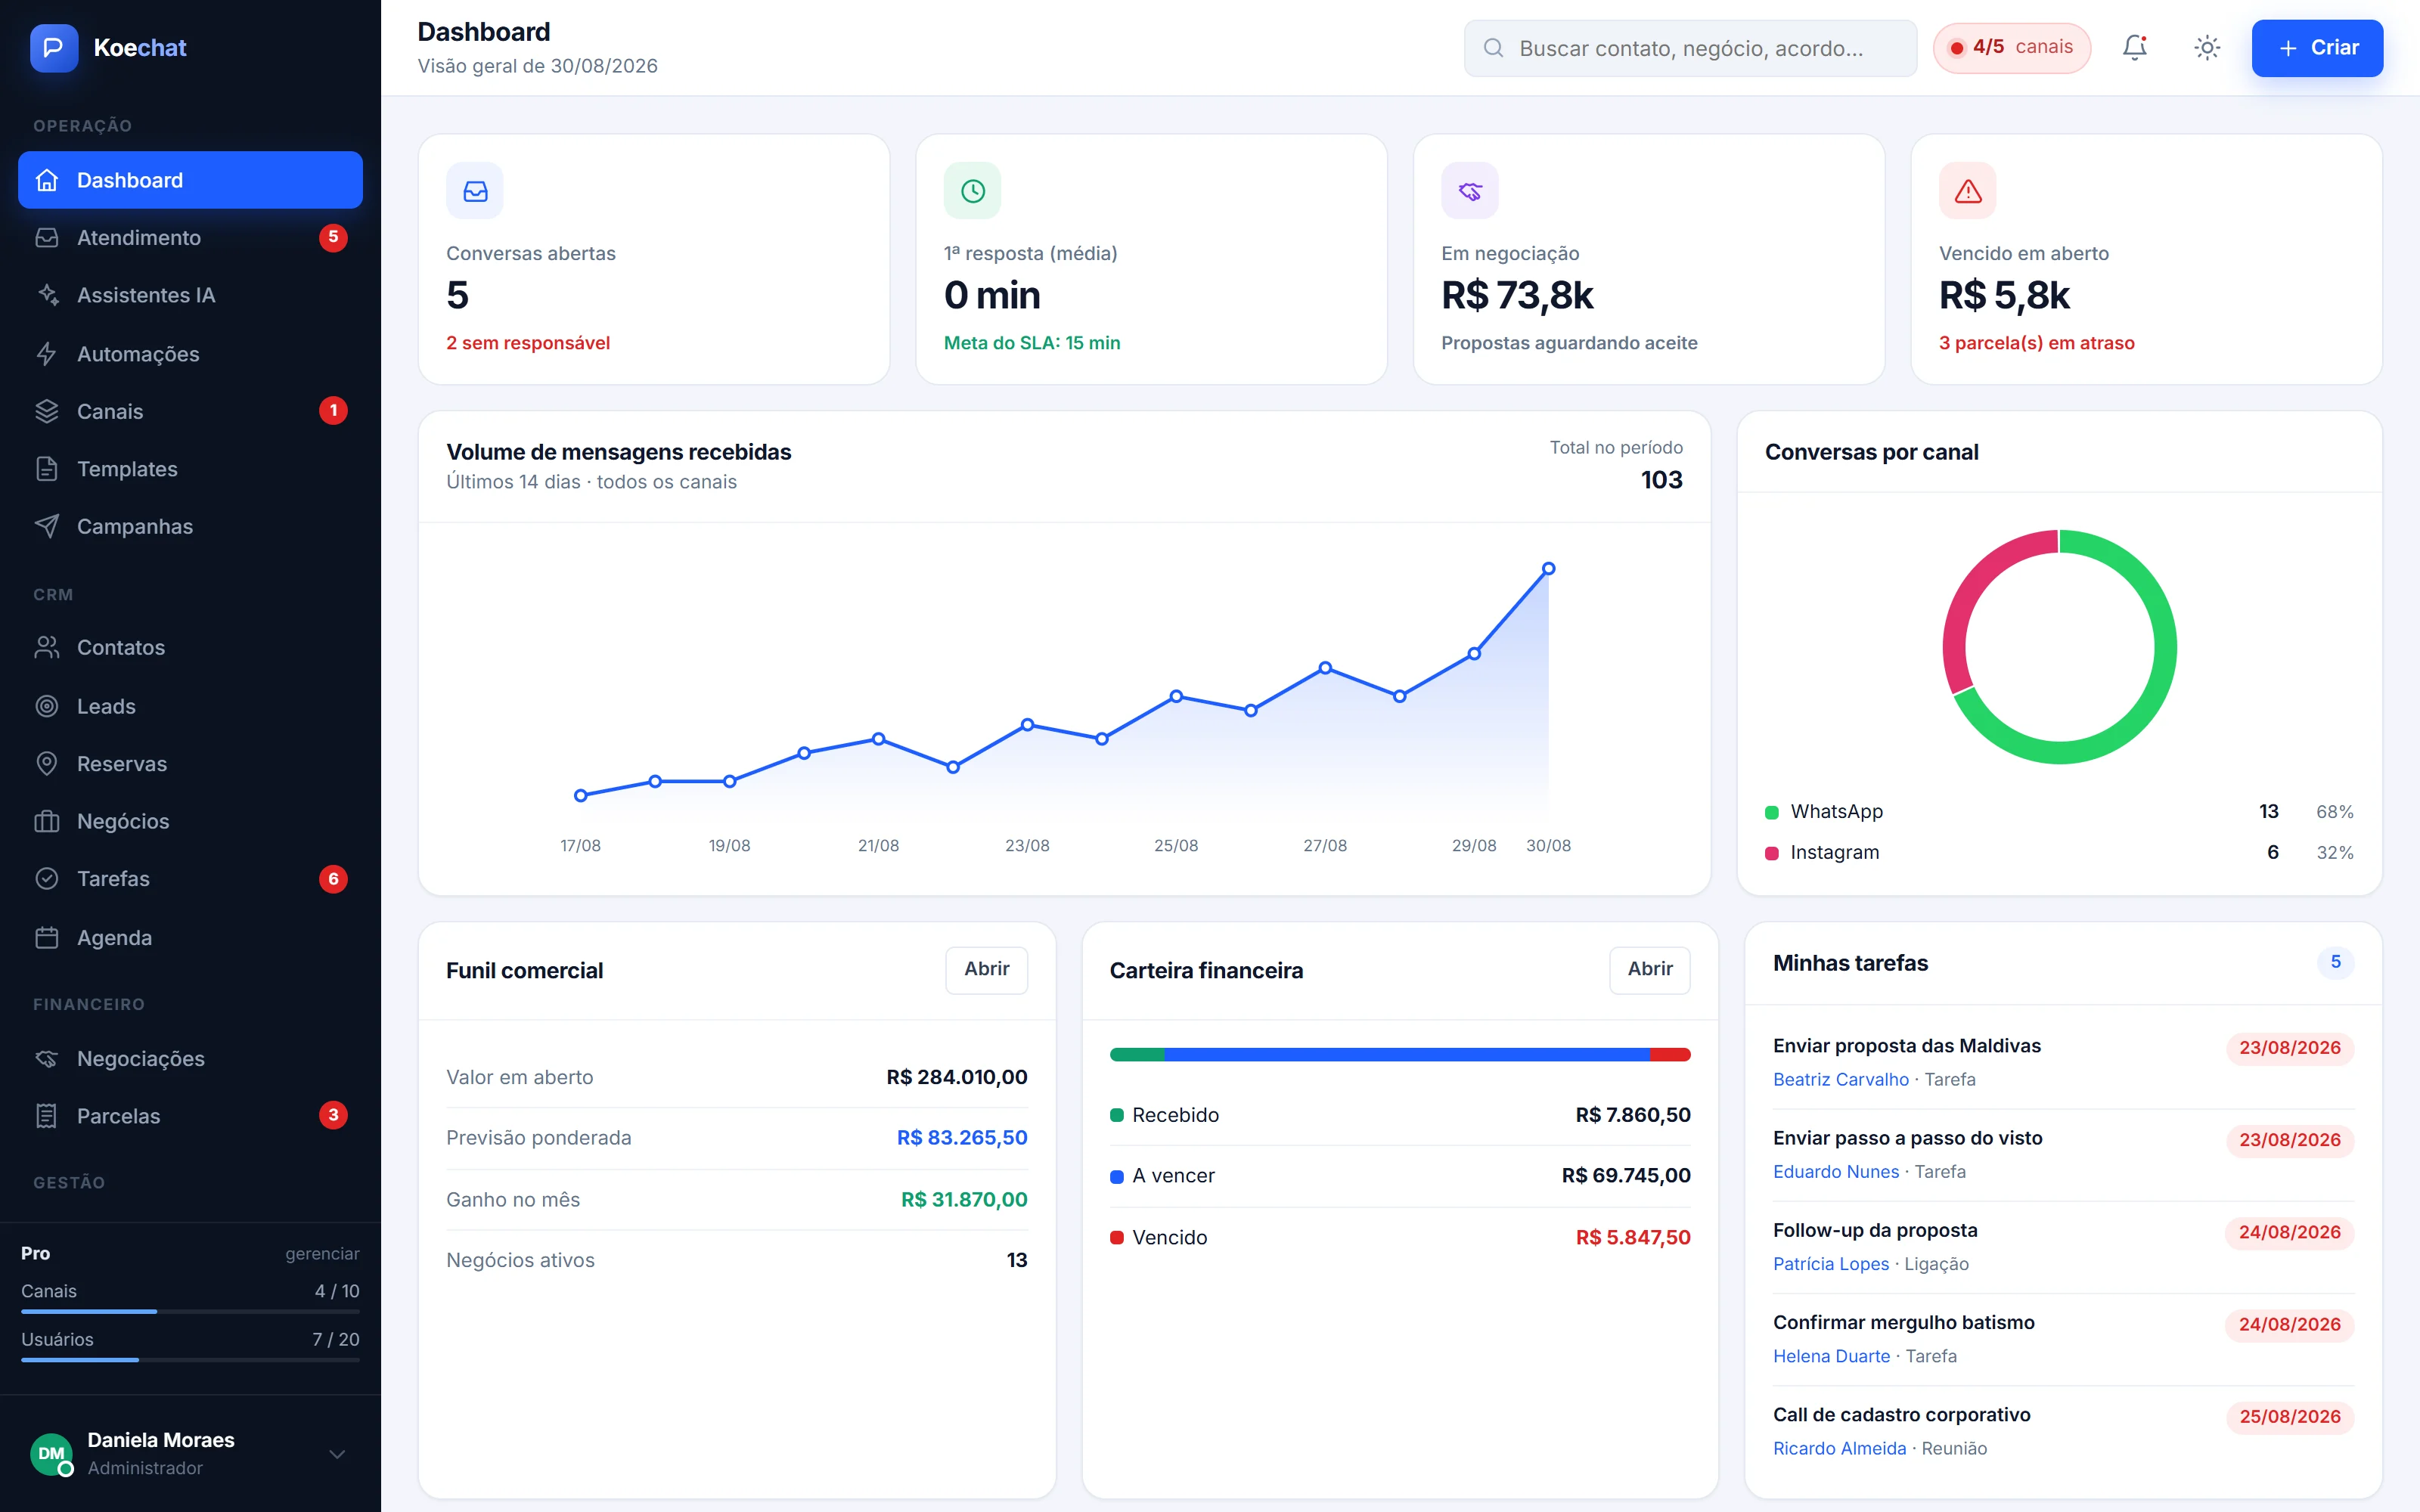Image resolution: width=2420 pixels, height=1512 pixels.
Task: Click Patrícia Lopes contact link
Action: tap(1830, 1264)
